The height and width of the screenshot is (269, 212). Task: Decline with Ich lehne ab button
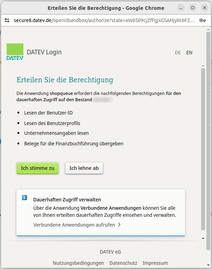click(x=84, y=168)
